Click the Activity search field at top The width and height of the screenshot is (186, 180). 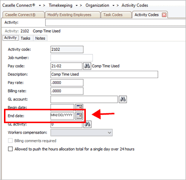116,23
